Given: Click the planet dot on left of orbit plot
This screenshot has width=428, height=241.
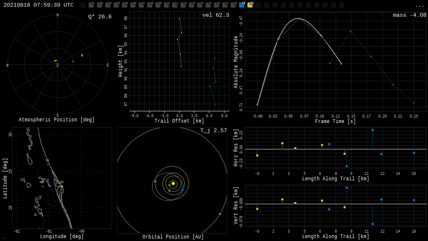Looking at the screenshot, I should [155, 182].
